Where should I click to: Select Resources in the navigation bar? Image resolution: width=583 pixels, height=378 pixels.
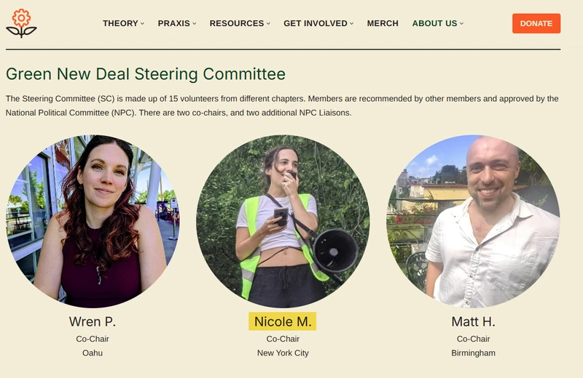236,23
